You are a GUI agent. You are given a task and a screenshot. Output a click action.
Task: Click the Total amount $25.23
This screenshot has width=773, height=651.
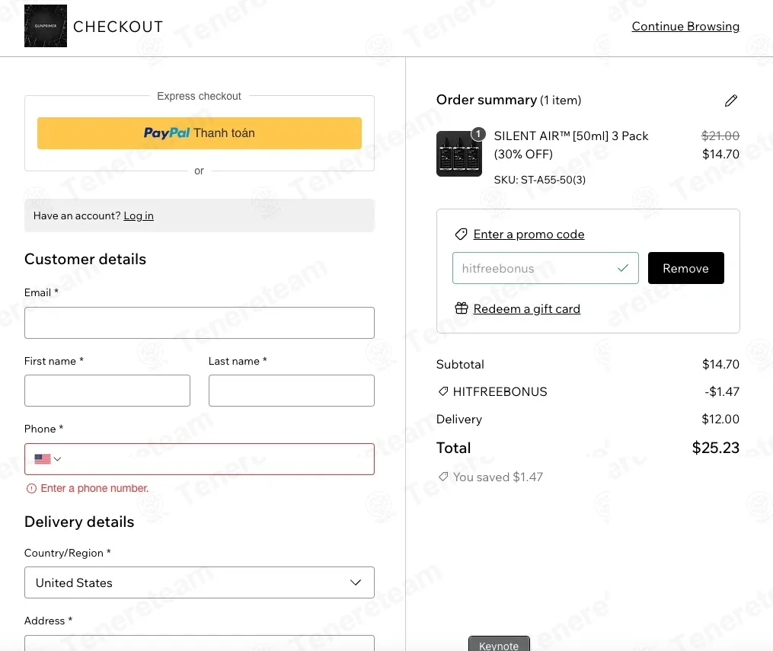pyautogui.click(x=715, y=448)
